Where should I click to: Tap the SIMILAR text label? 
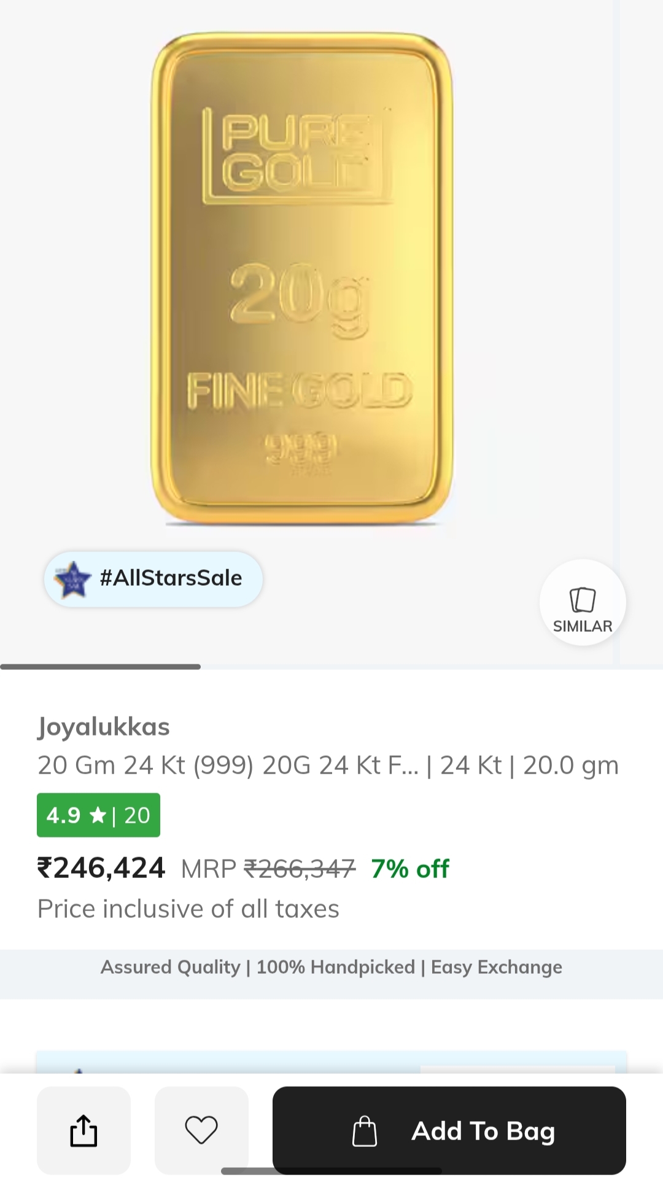[x=583, y=626]
